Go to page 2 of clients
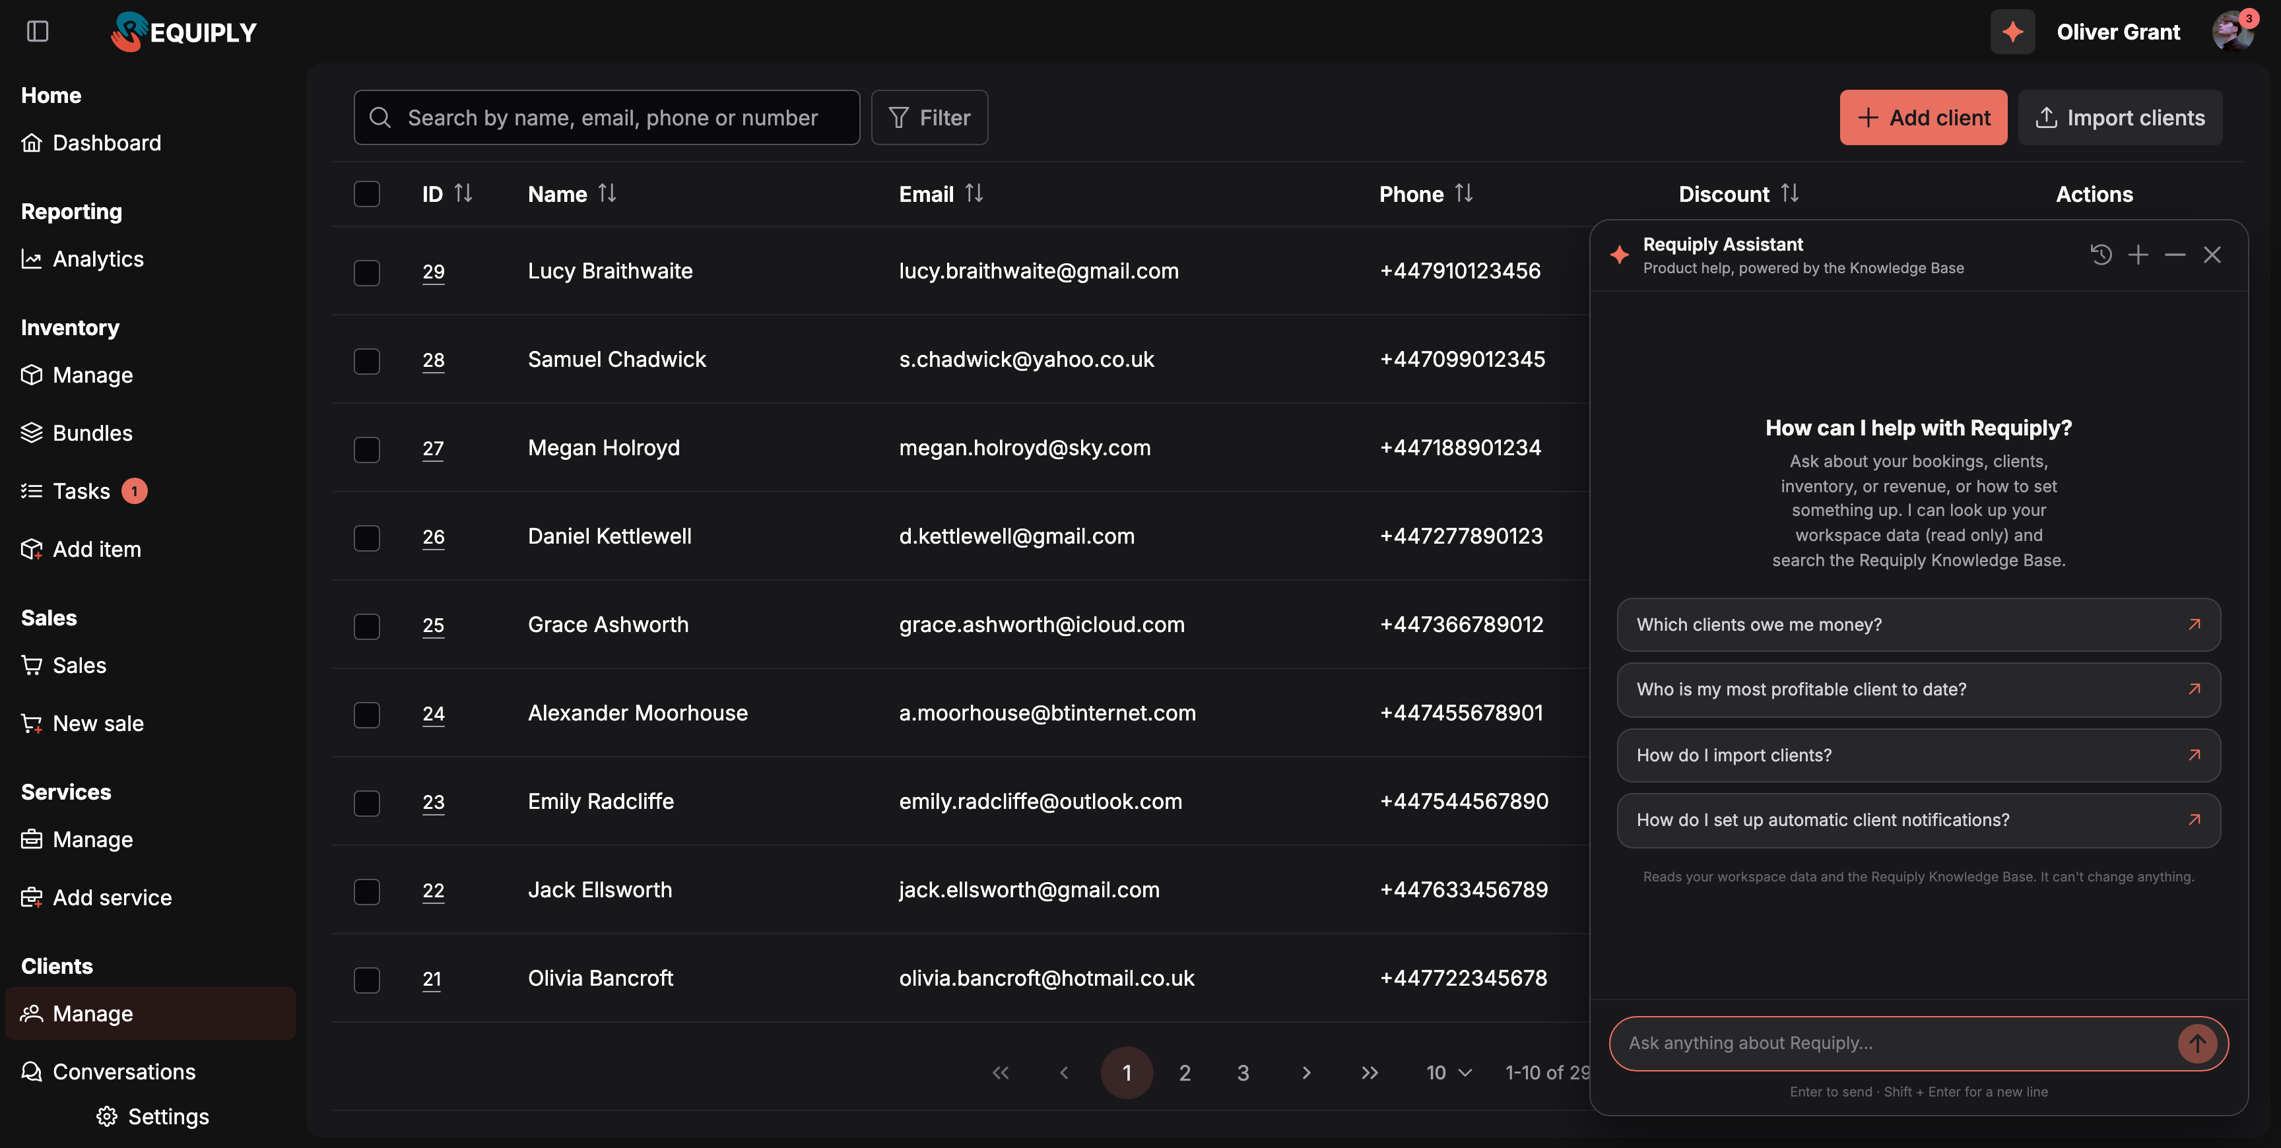2281x1148 pixels. pyautogui.click(x=1185, y=1073)
